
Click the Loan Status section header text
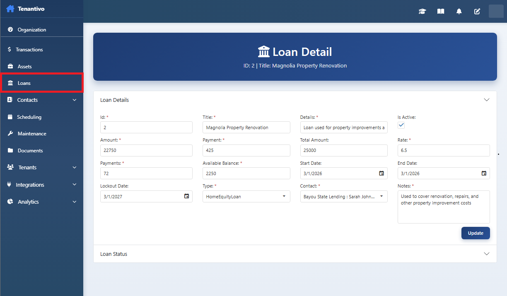coord(113,254)
